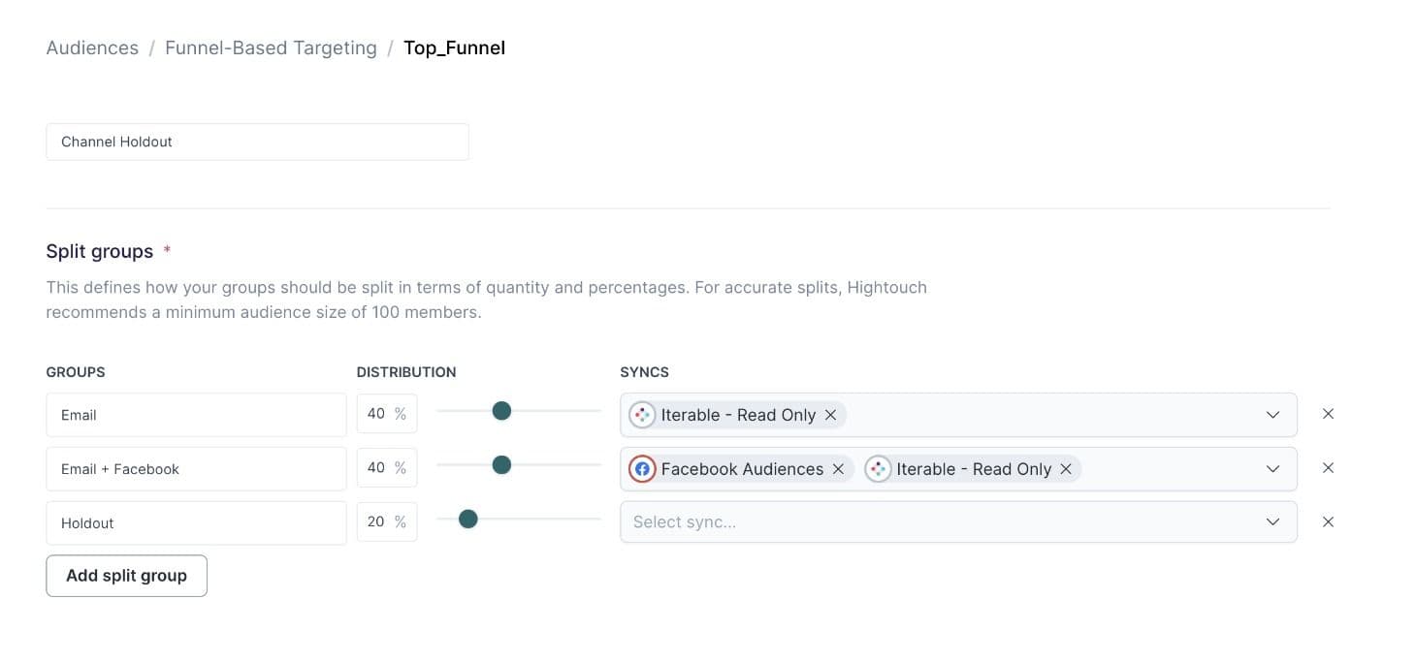
Task: Click the Iterable icon in Email + Facebook row
Action: click(x=878, y=468)
